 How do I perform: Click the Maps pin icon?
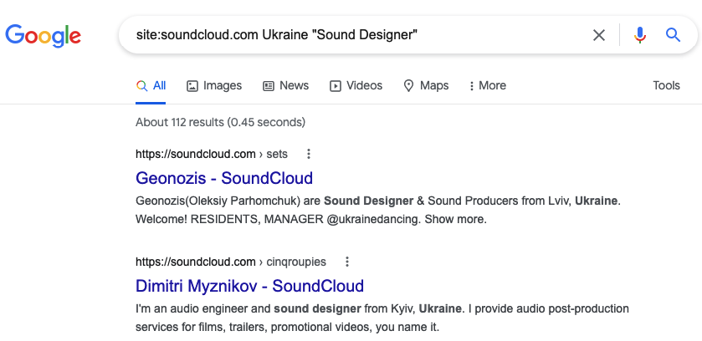(x=408, y=86)
